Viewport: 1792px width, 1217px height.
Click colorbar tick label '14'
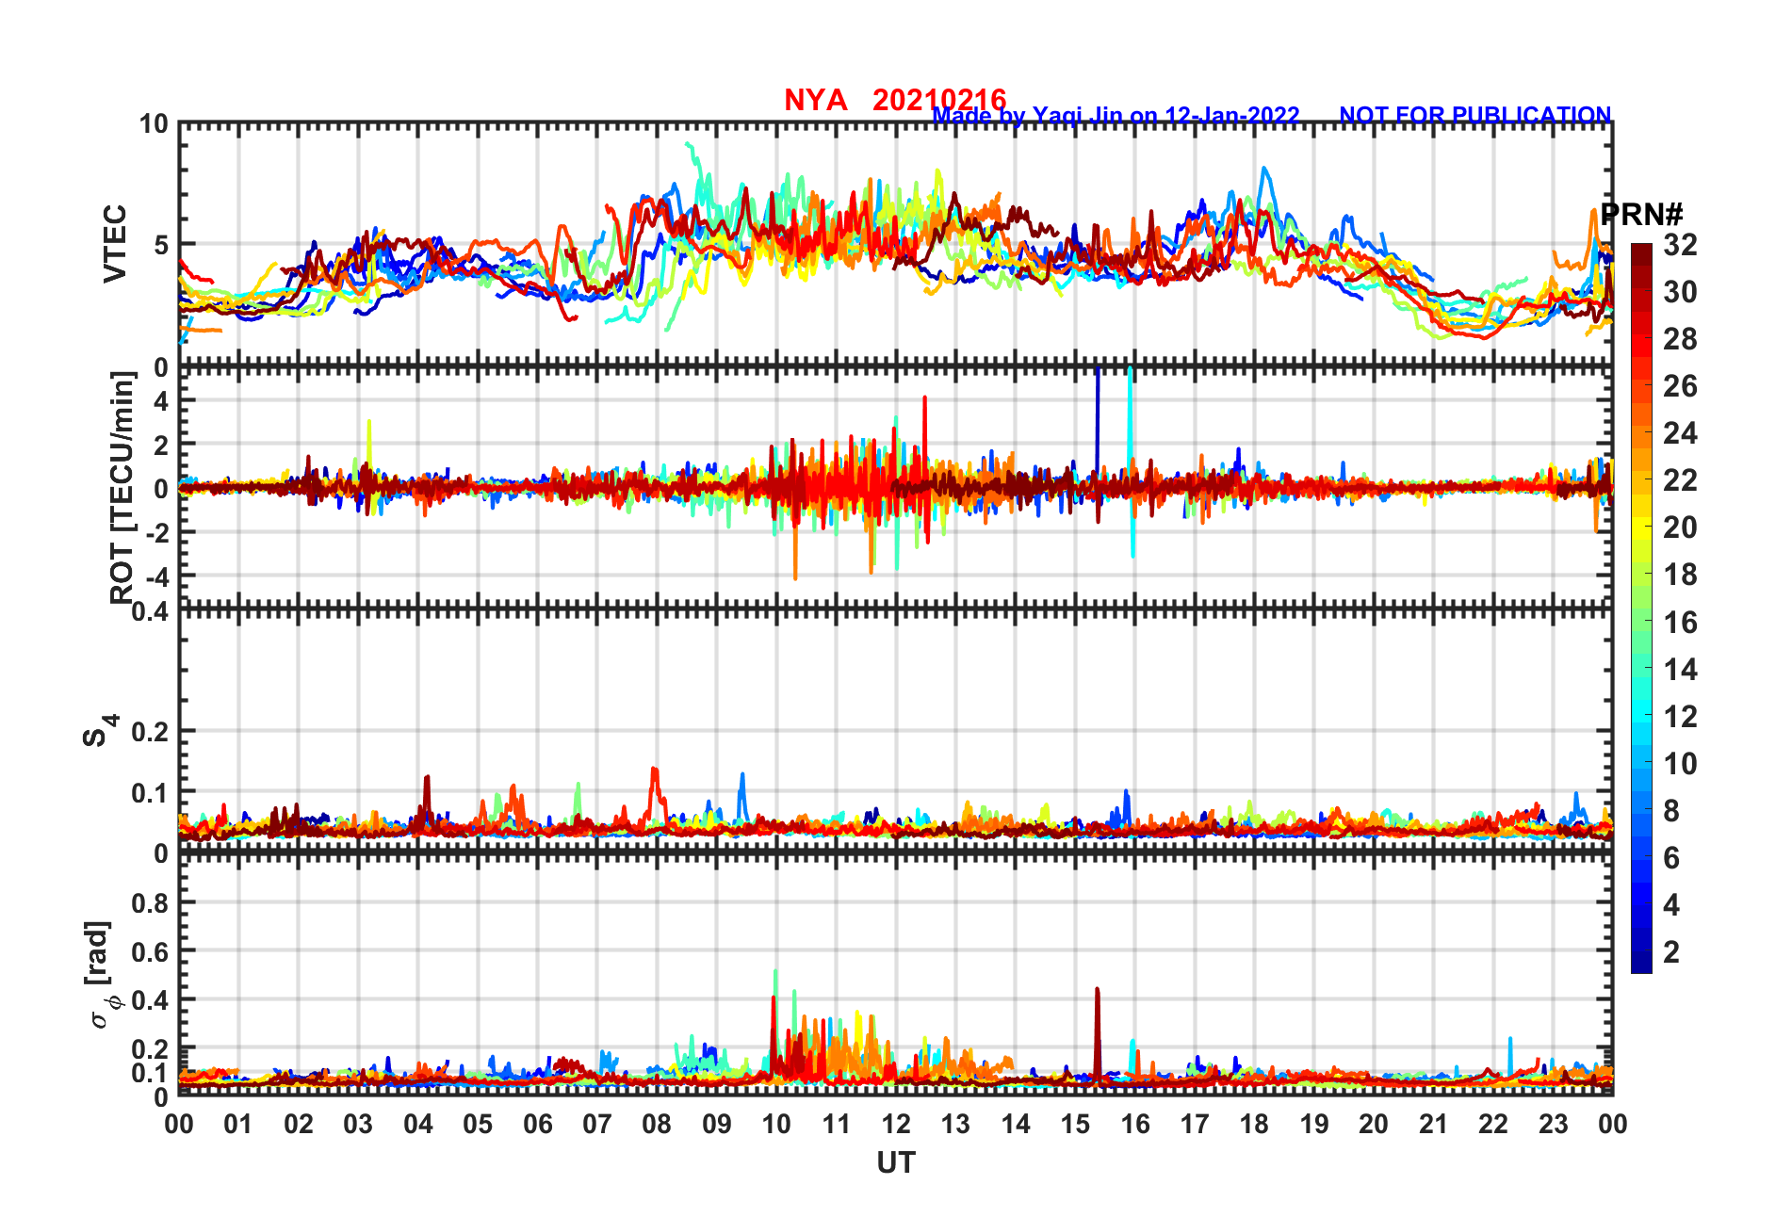point(1680,670)
